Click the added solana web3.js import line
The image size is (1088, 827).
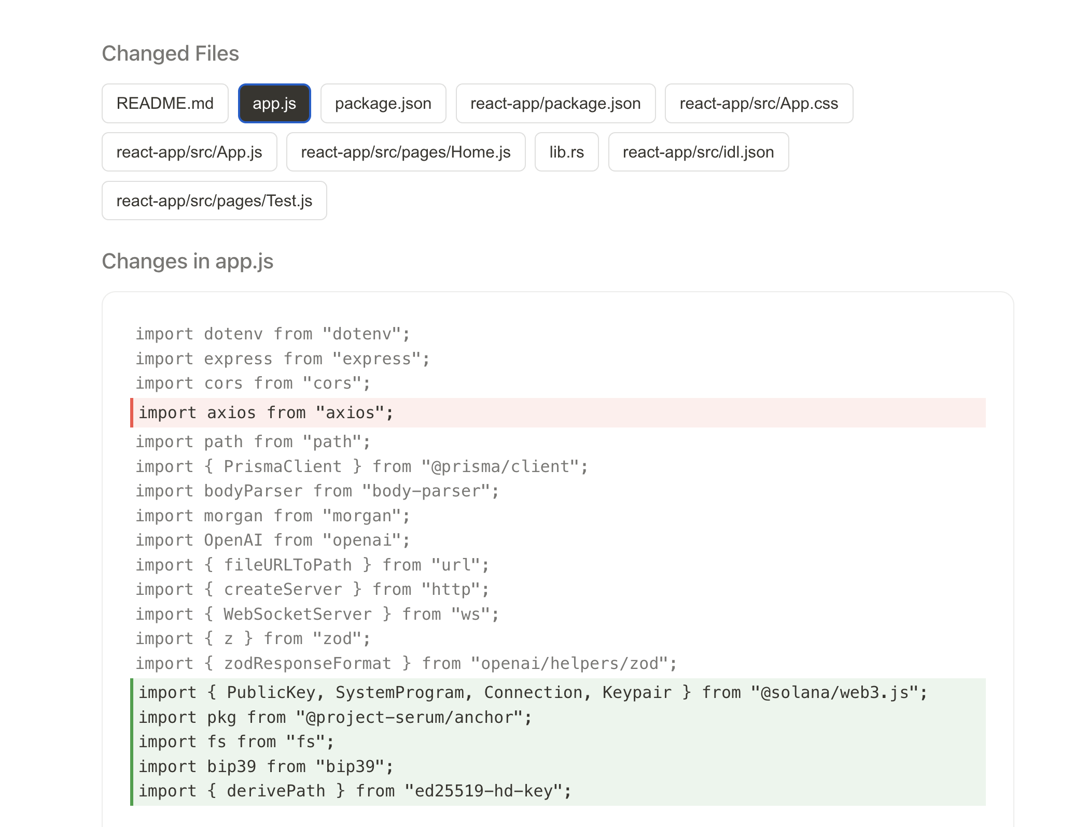(x=533, y=693)
